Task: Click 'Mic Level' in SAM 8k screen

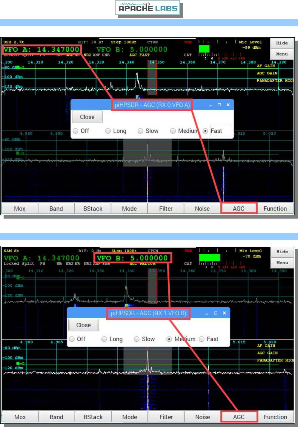Action: point(251,251)
